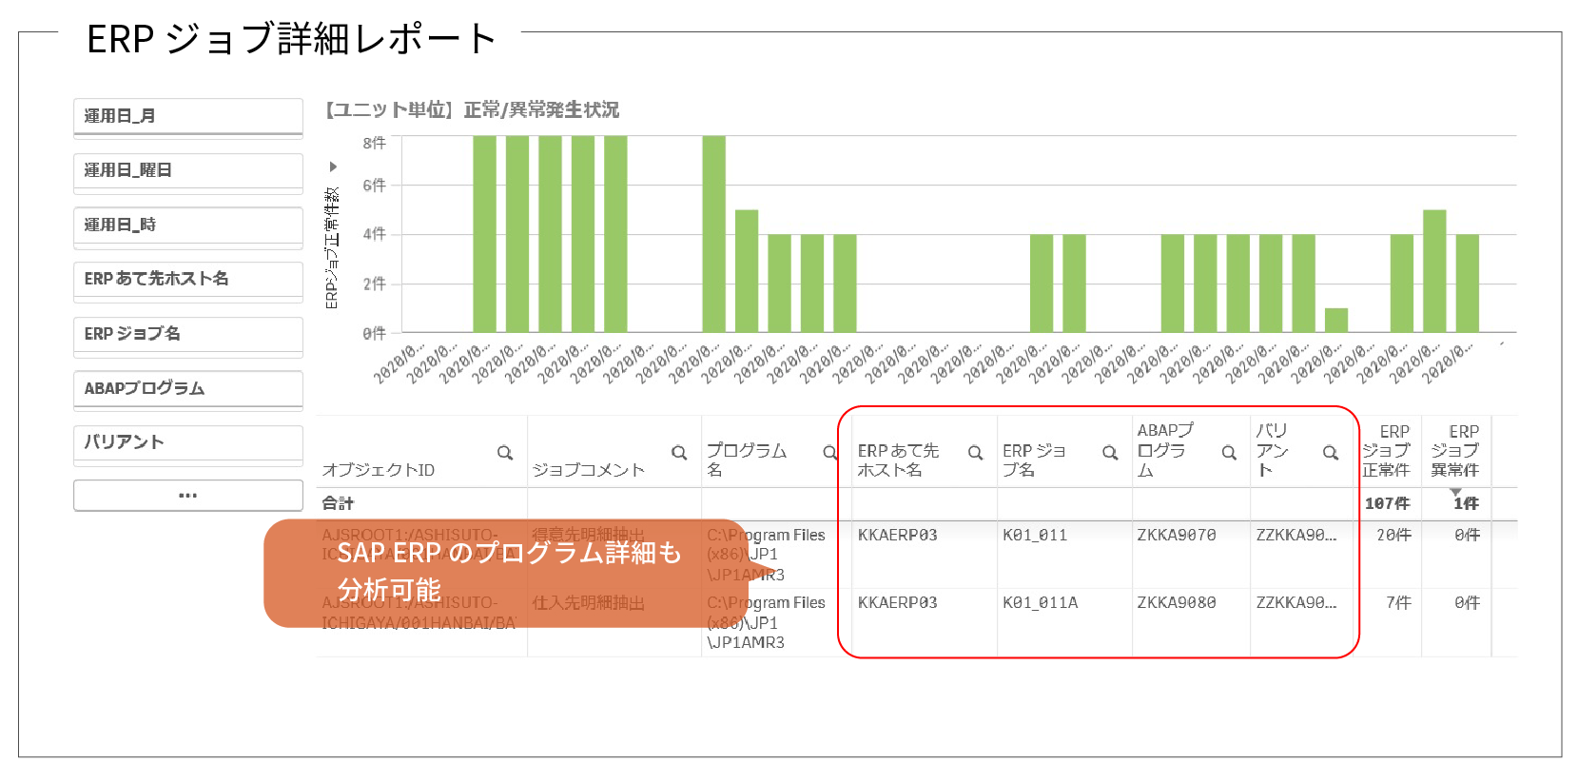Screen dimensions: 1578x783
Task: Click the more filters ellipsis button
Action: coord(188,496)
